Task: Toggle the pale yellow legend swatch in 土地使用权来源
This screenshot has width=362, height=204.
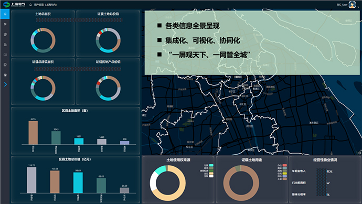Action: click(211, 174)
